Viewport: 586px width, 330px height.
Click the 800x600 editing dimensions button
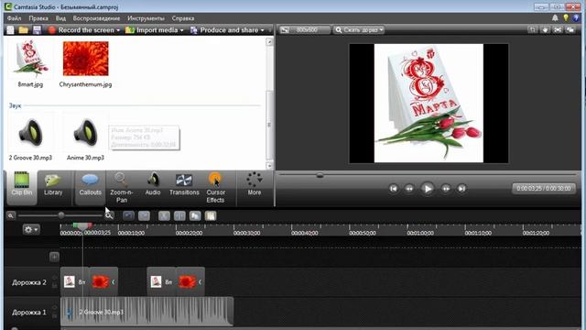[x=304, y=30]
